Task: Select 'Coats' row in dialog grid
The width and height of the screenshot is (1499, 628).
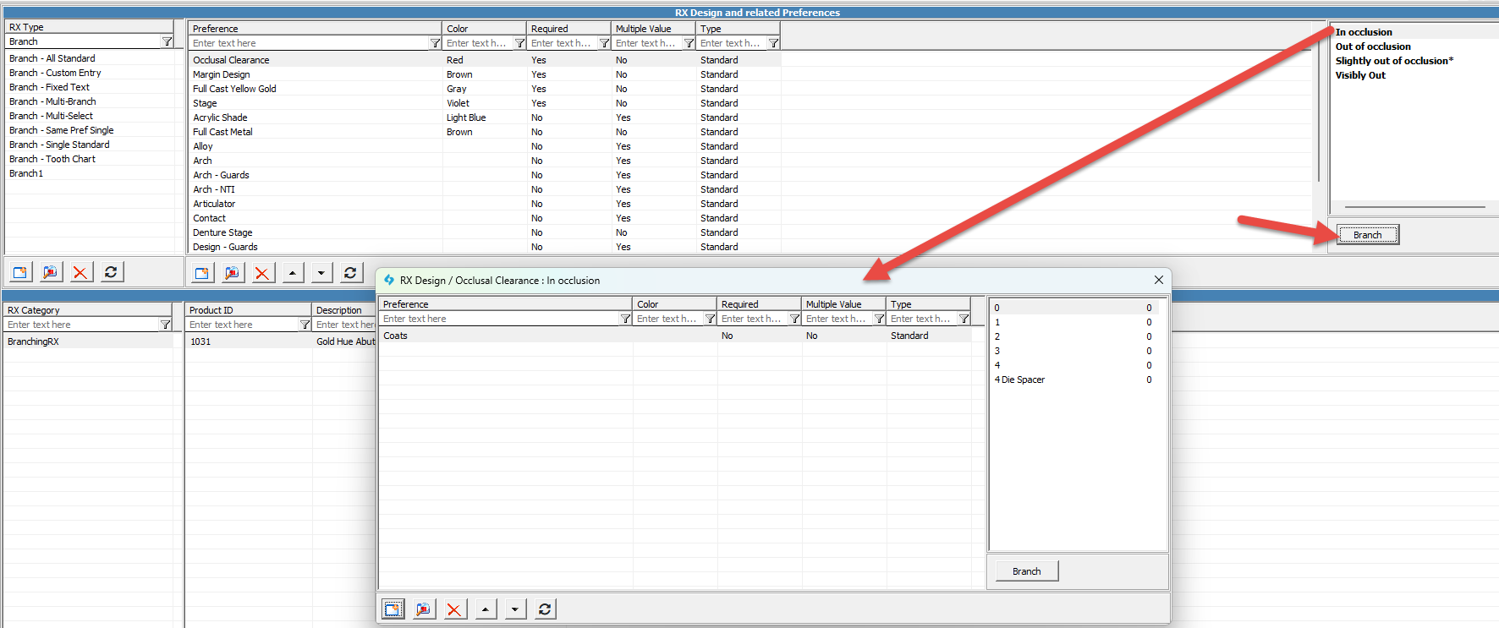Action: coord(675,336)
